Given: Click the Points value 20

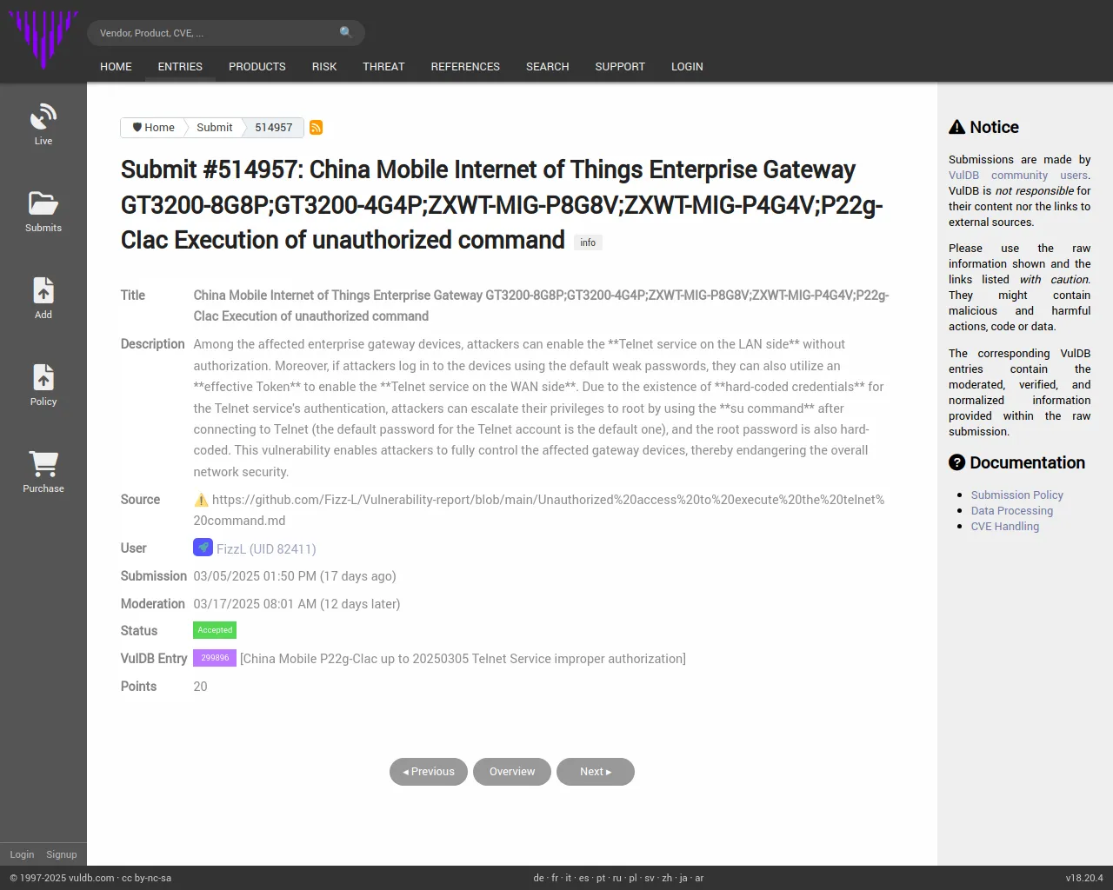Looking at the screenshot, I should coord(200,687).
